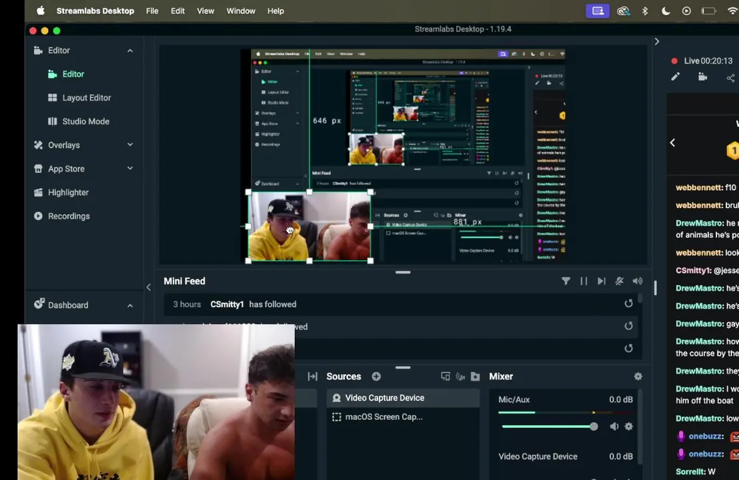The width and height of the screenshot is (739, 480).
Task: Click CSmitty1 has followed event
Action: point(401,304)
